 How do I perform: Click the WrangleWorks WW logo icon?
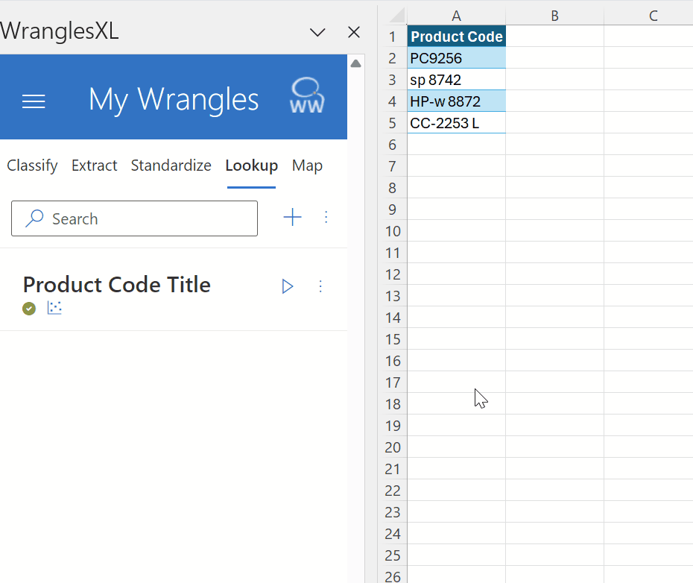[x=307, y=95]
